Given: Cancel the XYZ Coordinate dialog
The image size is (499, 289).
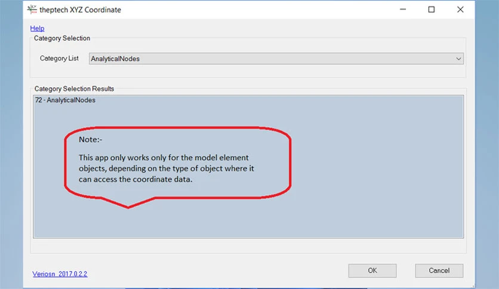Looking at the screenshot, I should click(x=439, y=270).
